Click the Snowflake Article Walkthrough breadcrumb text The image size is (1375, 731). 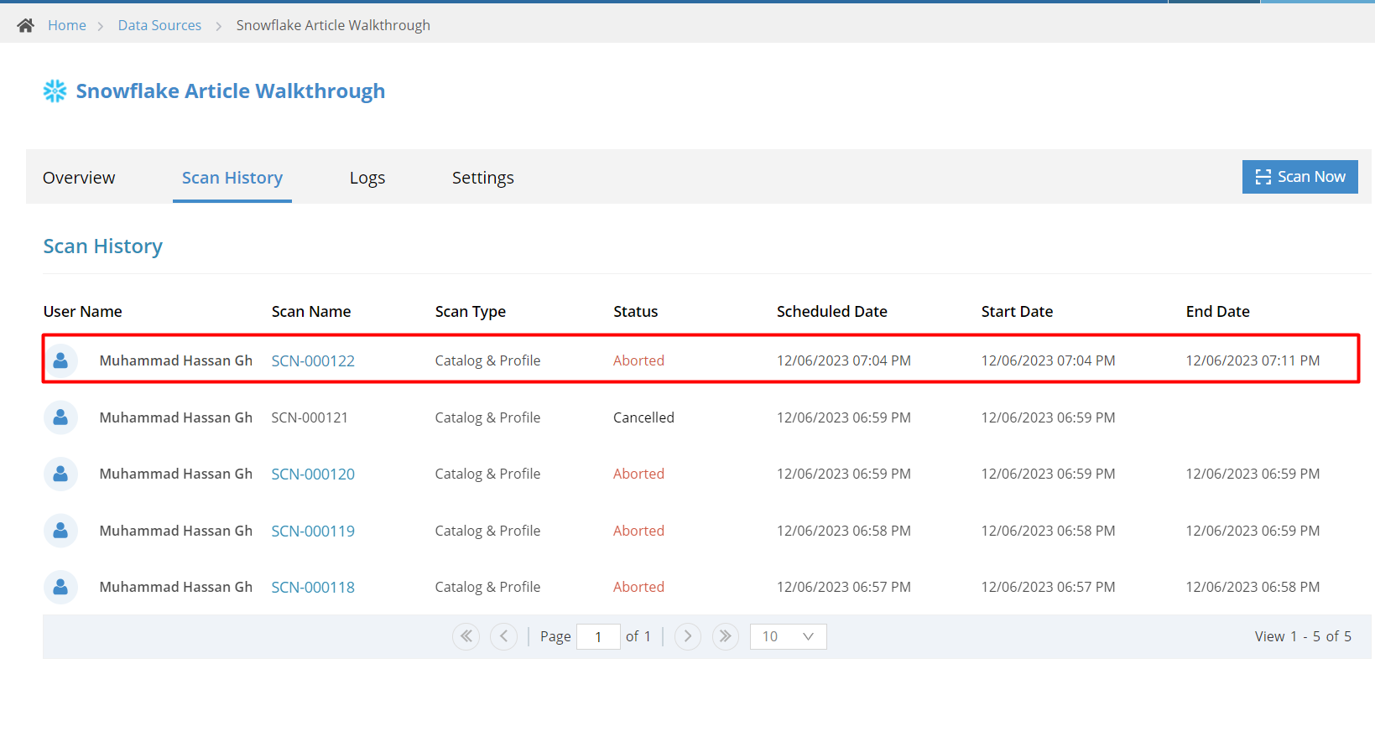[x=333, y=25]
